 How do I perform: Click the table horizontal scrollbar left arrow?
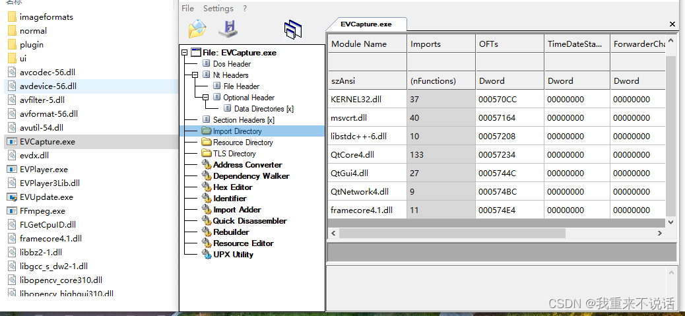tap(333, 234)
